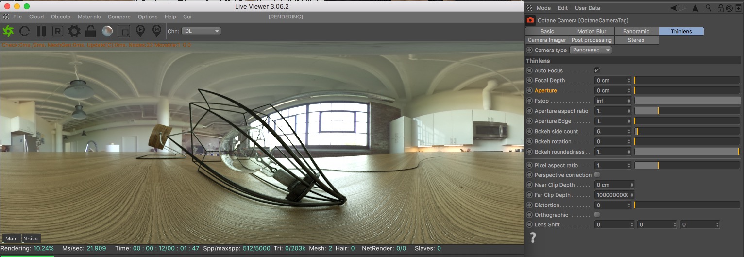This screenshot has height=257, width=744.
Task: Click the Near Clip Depth stepper arrows
Action: [x=632, y=185]
